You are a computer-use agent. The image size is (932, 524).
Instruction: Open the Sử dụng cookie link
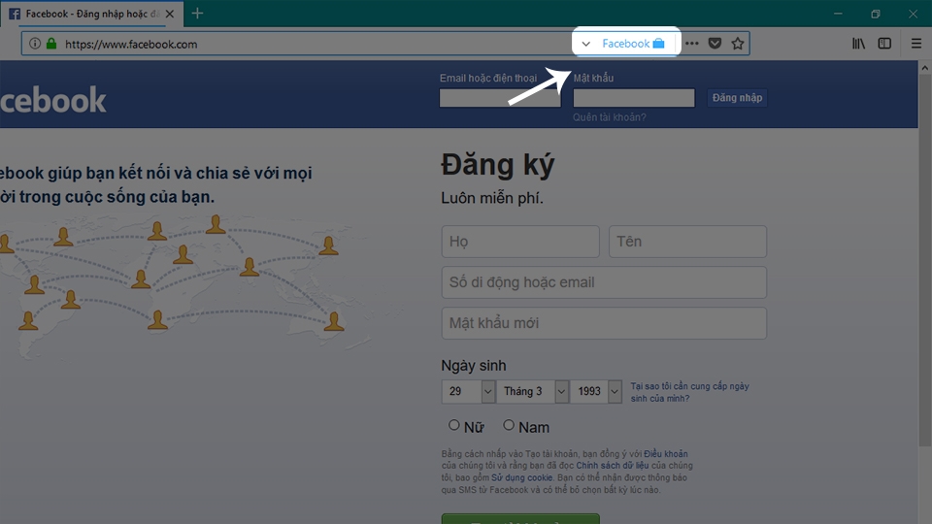522,477
